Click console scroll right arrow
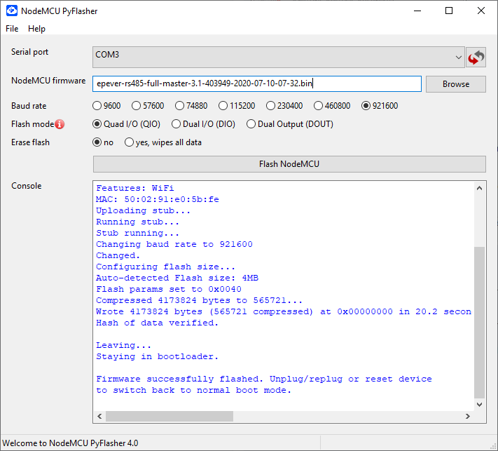Viewport: 498px width, 451px height. coord(467,416)
